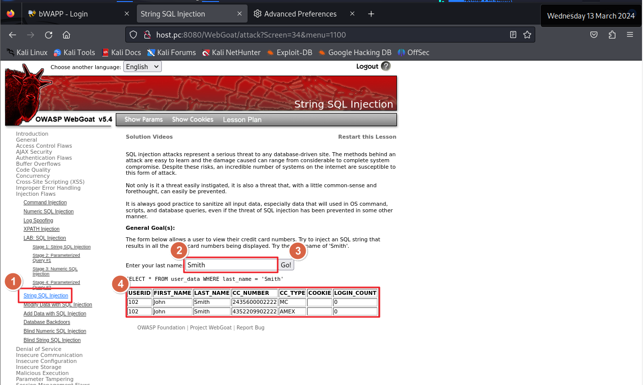Open Google Hacking DB bookmark
The width and height of the screenshot is (643, 385).
click(355, 53)
